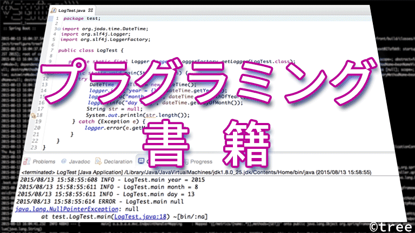Click 'package test;' on line 1
The image size is (415, 233).
point(82,18)
